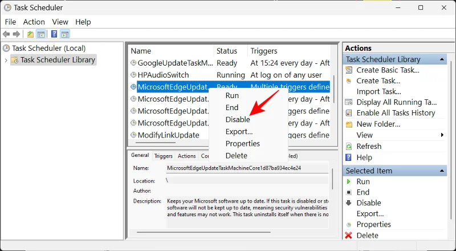Choose Export... from the context menu
The width and height of the screenshot is (456, 251).
239,132
